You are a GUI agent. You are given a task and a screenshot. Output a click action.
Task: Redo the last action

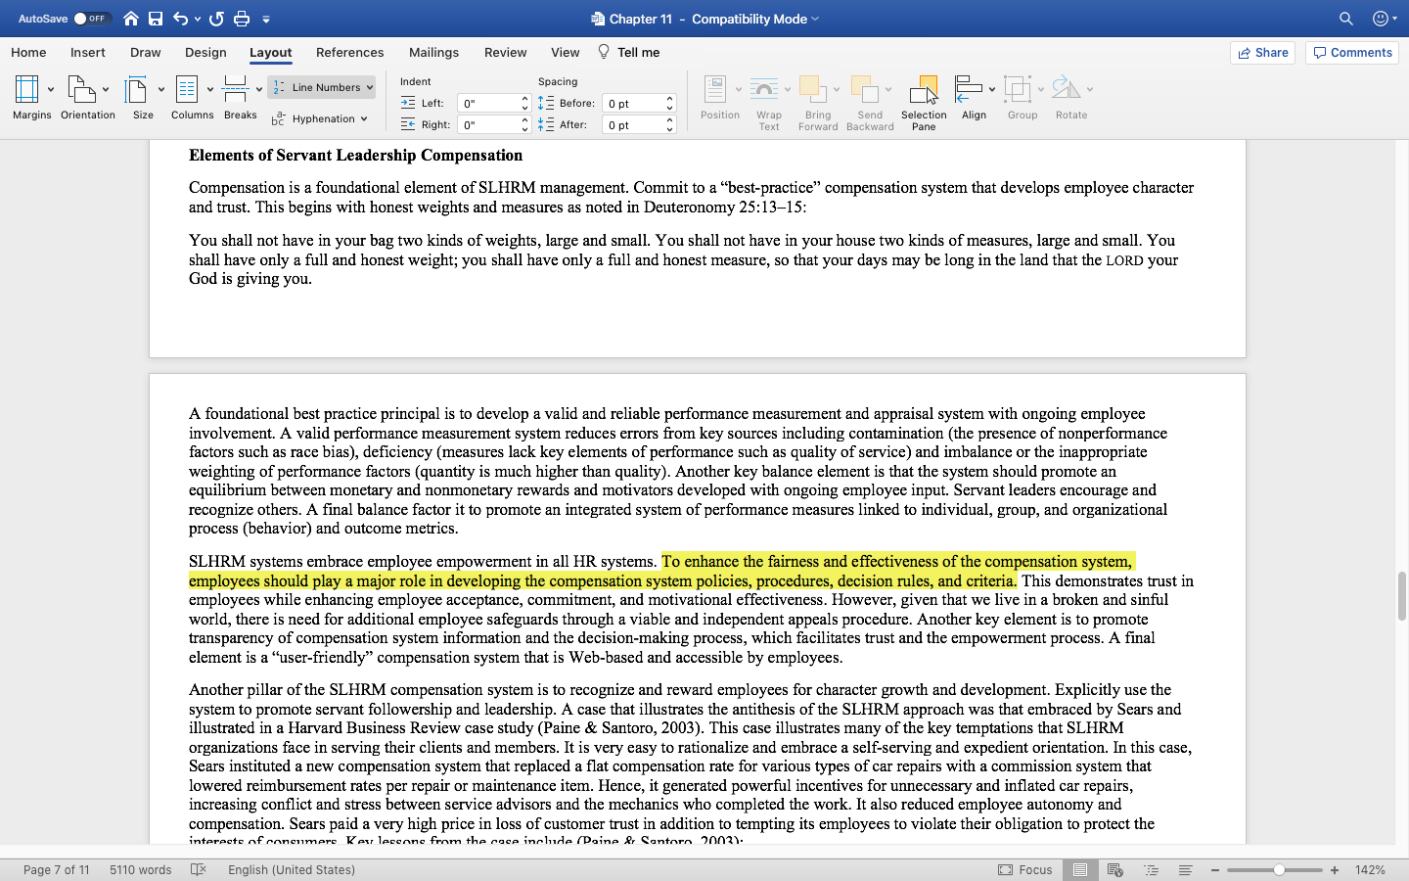click(216, 19)
